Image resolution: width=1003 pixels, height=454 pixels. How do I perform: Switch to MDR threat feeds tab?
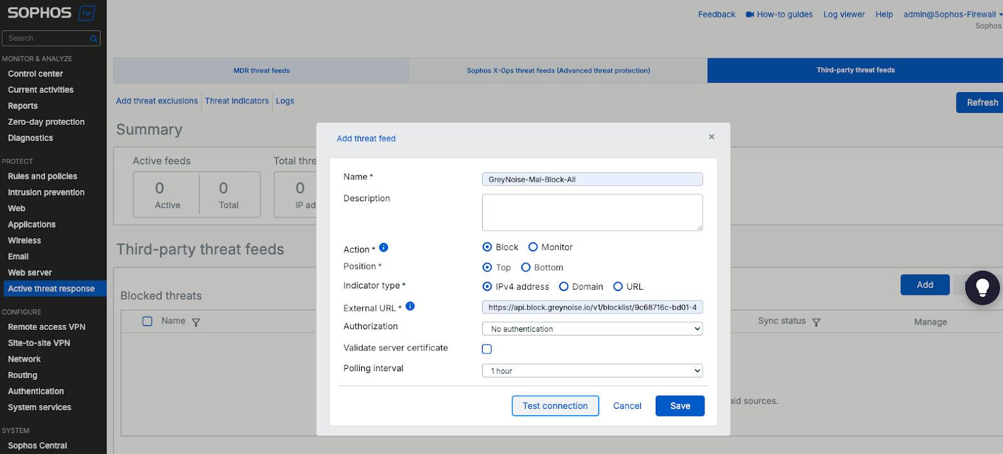pos(261,70)
